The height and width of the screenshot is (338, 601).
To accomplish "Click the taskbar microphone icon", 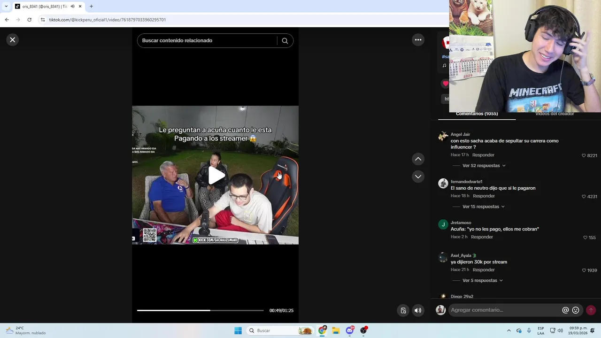I will [529, 330].
